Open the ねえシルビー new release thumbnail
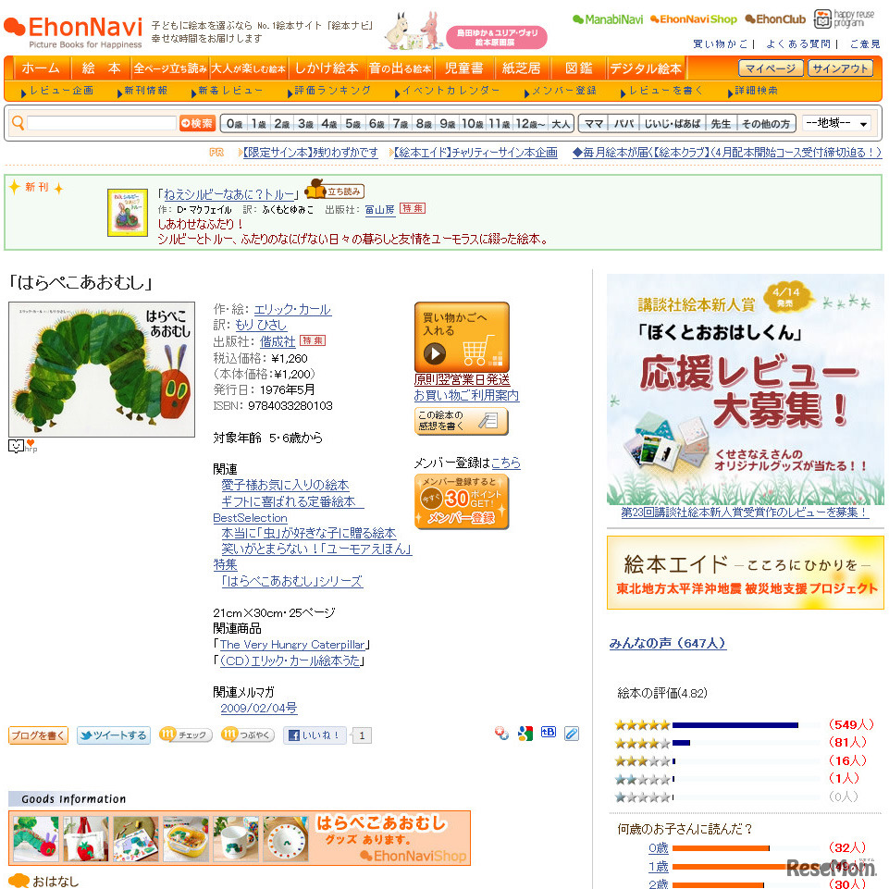889x889 pixels. [x=127, y=212]
